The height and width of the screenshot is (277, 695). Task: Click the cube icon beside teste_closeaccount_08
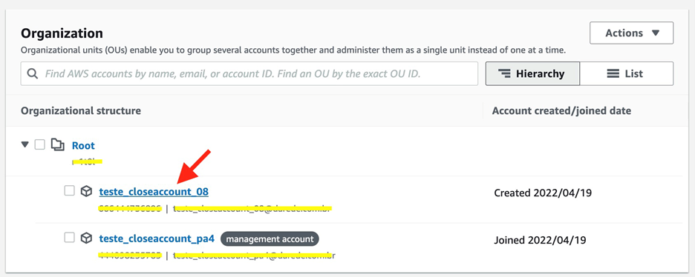[86, 191]
